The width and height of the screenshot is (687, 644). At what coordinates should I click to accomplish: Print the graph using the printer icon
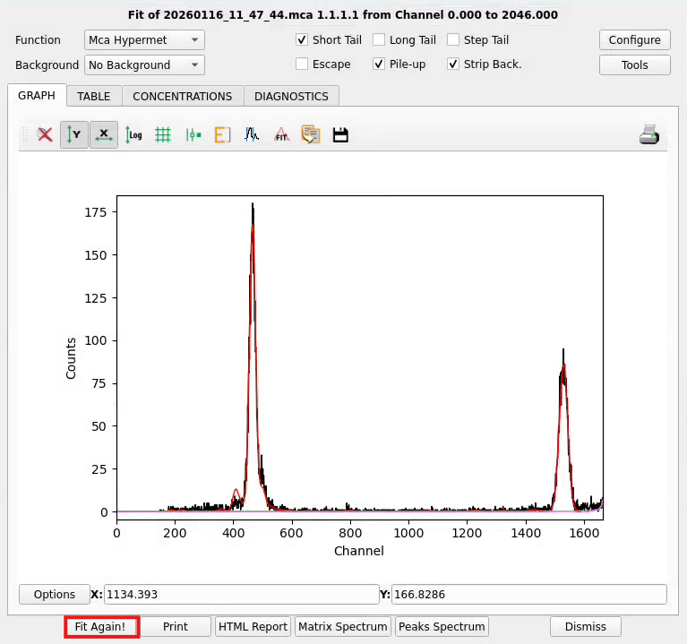click(x=648, y=134)
